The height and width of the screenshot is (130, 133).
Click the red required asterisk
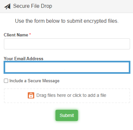click(30, 34)
